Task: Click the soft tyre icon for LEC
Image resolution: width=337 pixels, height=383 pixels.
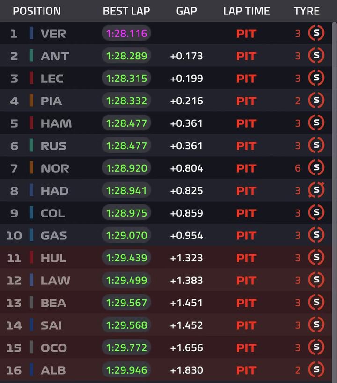Action: (x=316, y=78)
